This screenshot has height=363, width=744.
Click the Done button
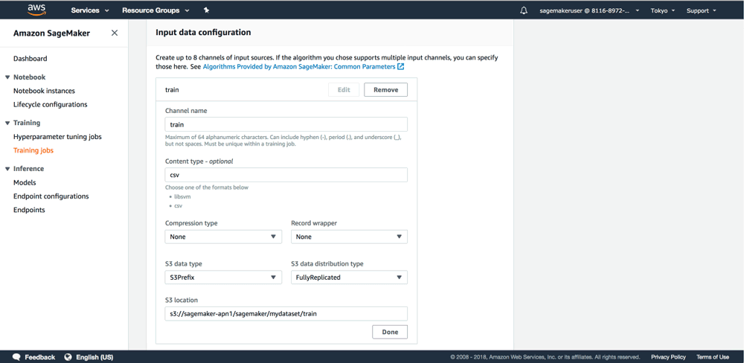(x=390, y=333)
